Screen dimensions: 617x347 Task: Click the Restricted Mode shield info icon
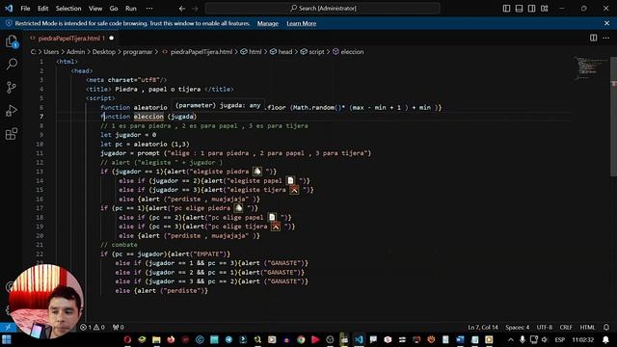(9, 23)
